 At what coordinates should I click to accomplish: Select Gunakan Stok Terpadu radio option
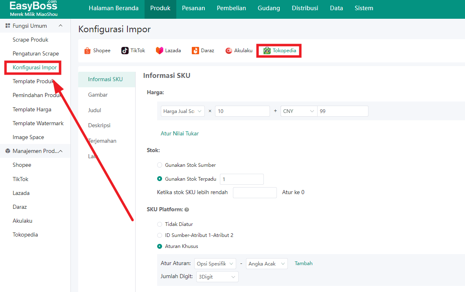160,179
